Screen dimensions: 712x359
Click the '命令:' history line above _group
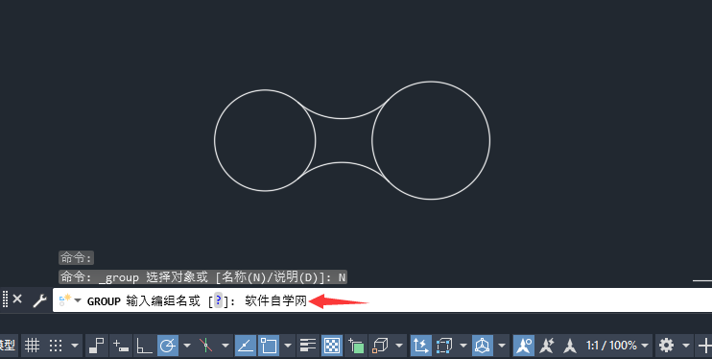[77, 257]
